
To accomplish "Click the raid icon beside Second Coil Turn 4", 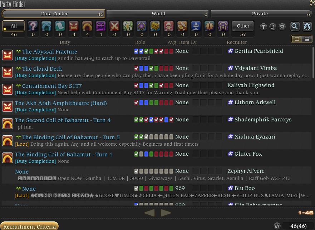I will click(x=8, y=124).
